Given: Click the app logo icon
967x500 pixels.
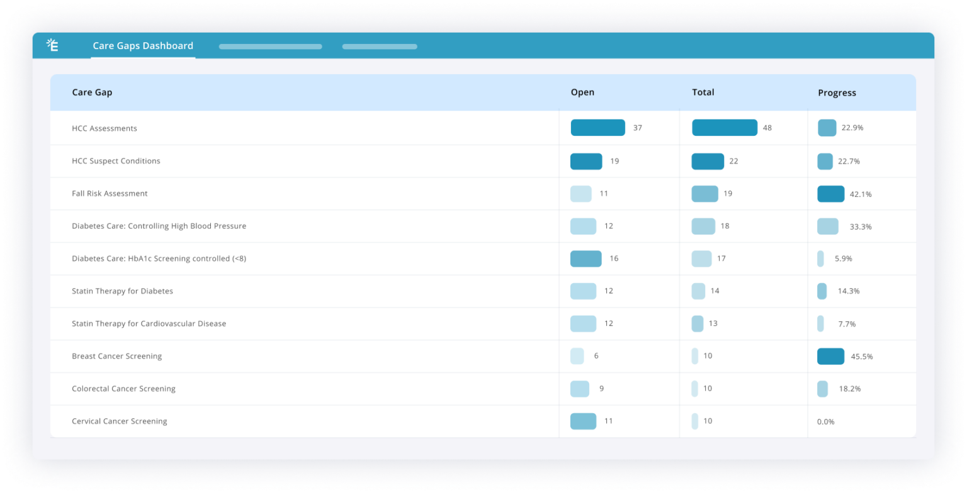Looking at the screenshot, I should point(54,45).
